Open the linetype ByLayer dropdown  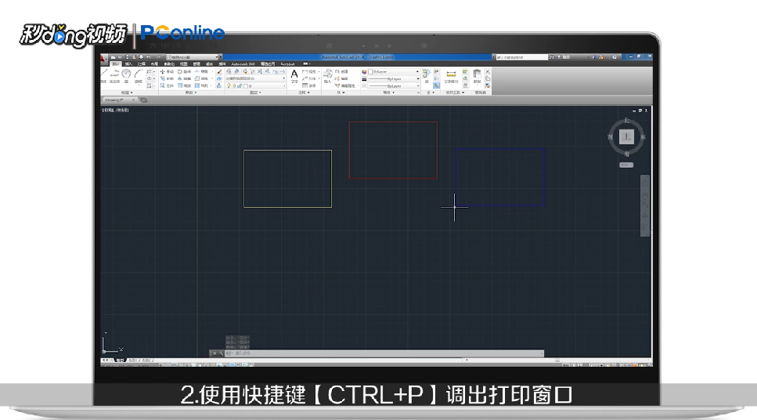click(x=394, y=85)
